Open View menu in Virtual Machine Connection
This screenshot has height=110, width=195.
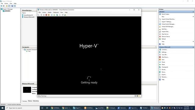pos(62,13)
